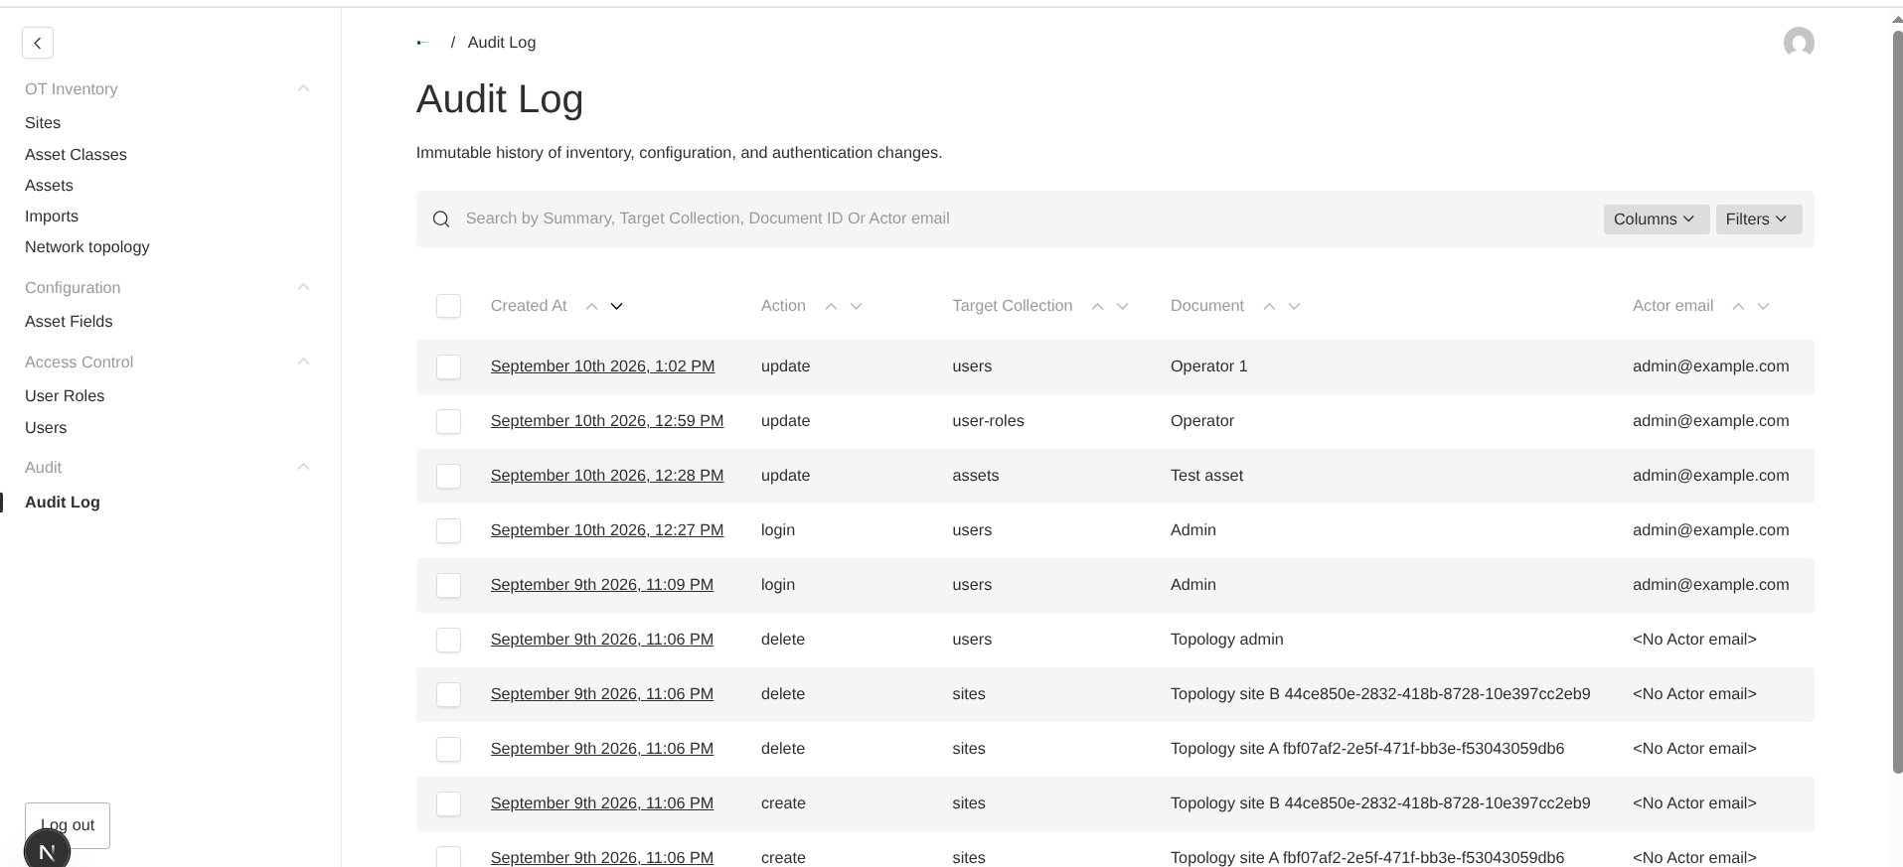Open the September 10th 2026, 1:02 PM entry

pyautogui.click(x=602, y=366)
